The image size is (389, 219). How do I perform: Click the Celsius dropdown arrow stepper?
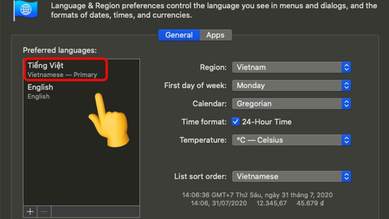346,140
